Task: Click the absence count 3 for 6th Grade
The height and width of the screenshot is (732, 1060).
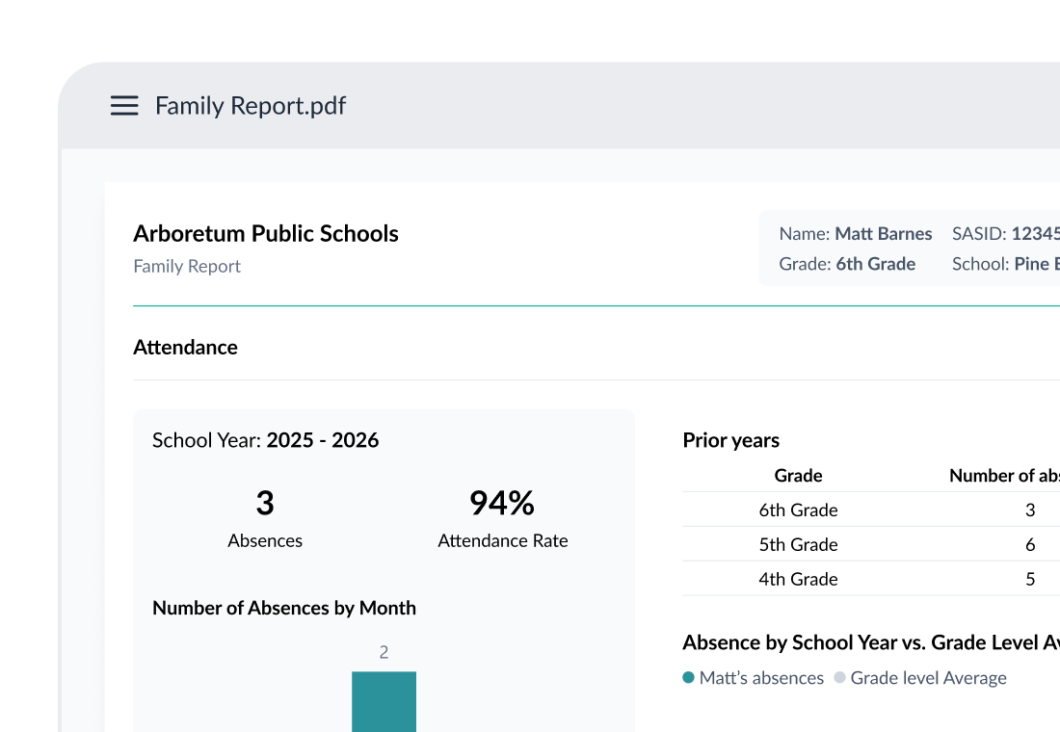Action: [1030, 510]
